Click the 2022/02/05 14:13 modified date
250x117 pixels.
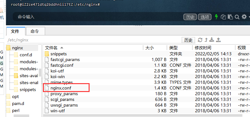[x=213, y=54]
